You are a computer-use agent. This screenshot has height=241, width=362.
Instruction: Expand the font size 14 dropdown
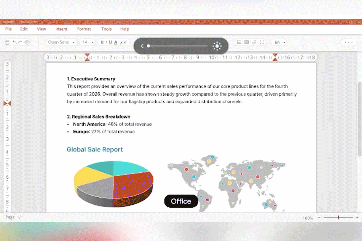click(x=88, y=42)
